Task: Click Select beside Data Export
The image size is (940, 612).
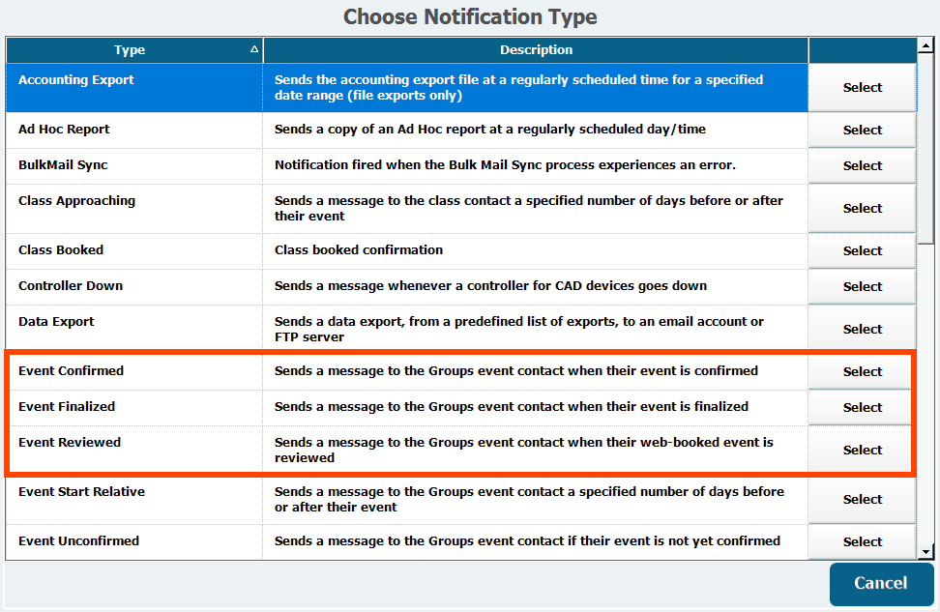Action: point(862,330)
